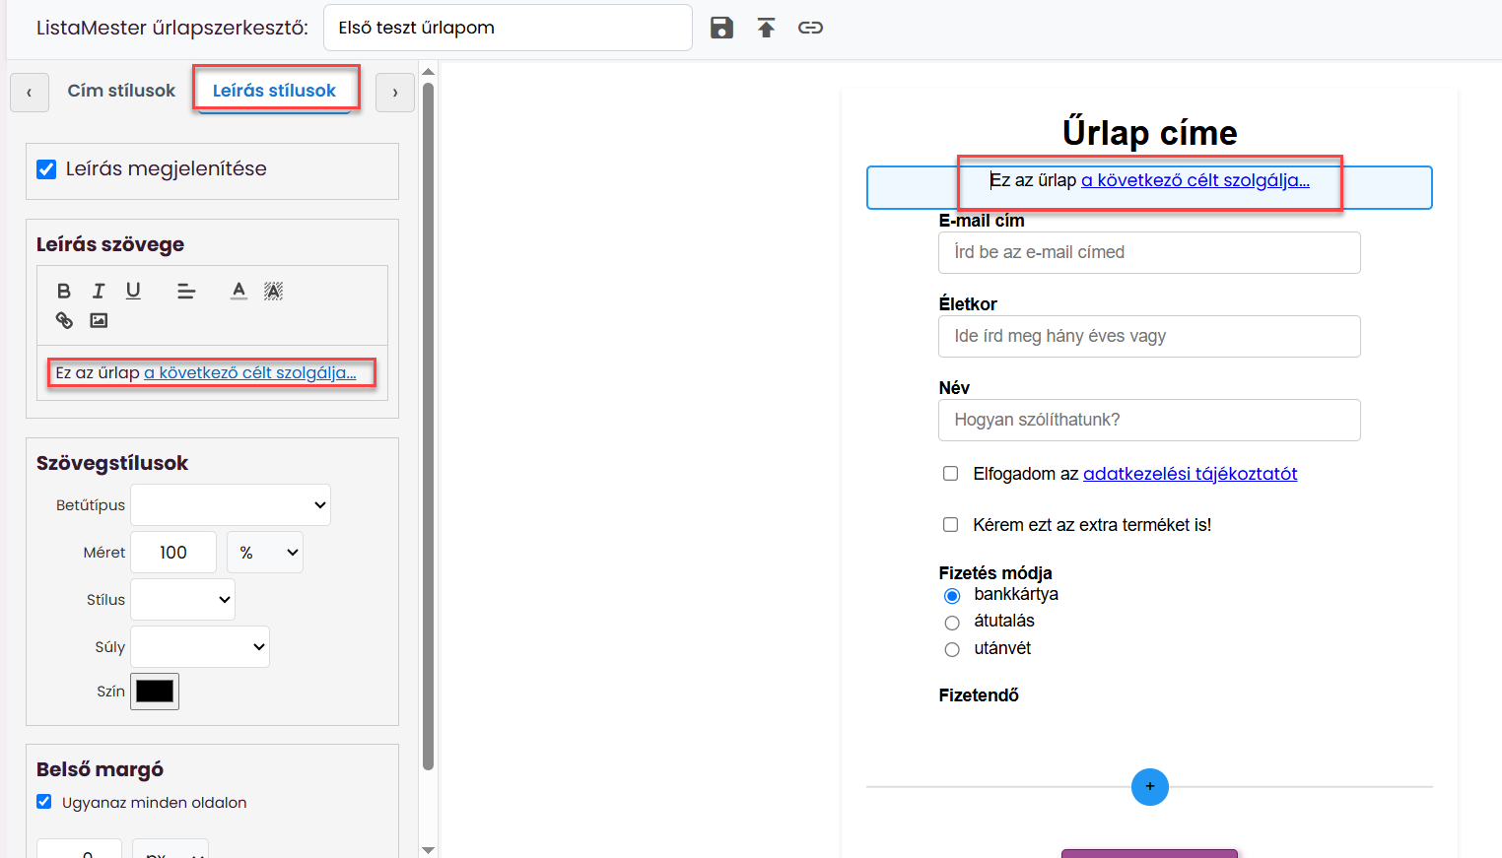Select the utánvét payment radio button

coord(952,649)
